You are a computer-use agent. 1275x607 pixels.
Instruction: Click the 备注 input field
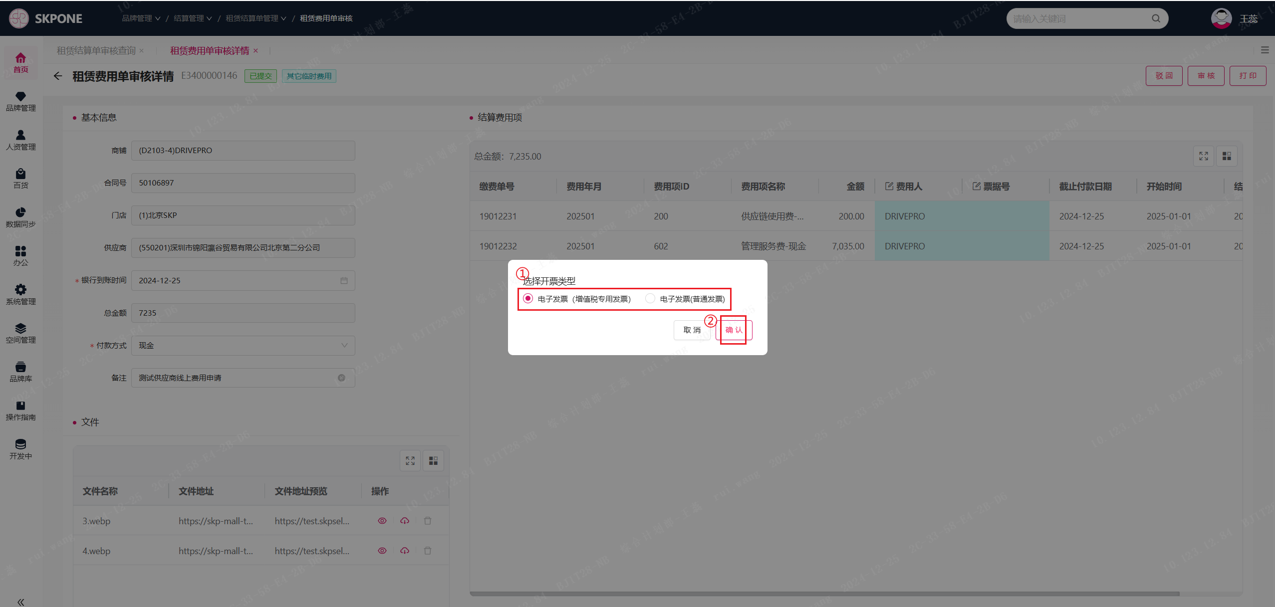[243, 378]
